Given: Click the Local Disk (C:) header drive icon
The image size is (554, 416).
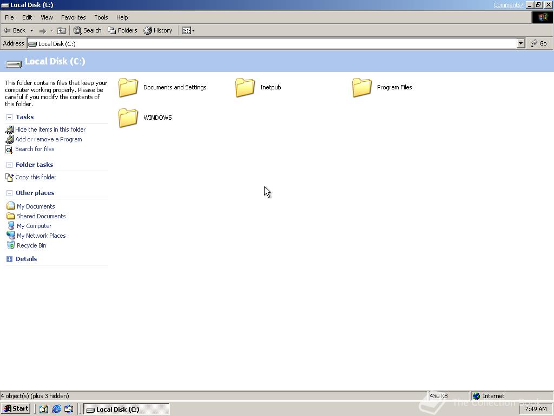Looking at the screenshot, I should (x=14, y=64).
